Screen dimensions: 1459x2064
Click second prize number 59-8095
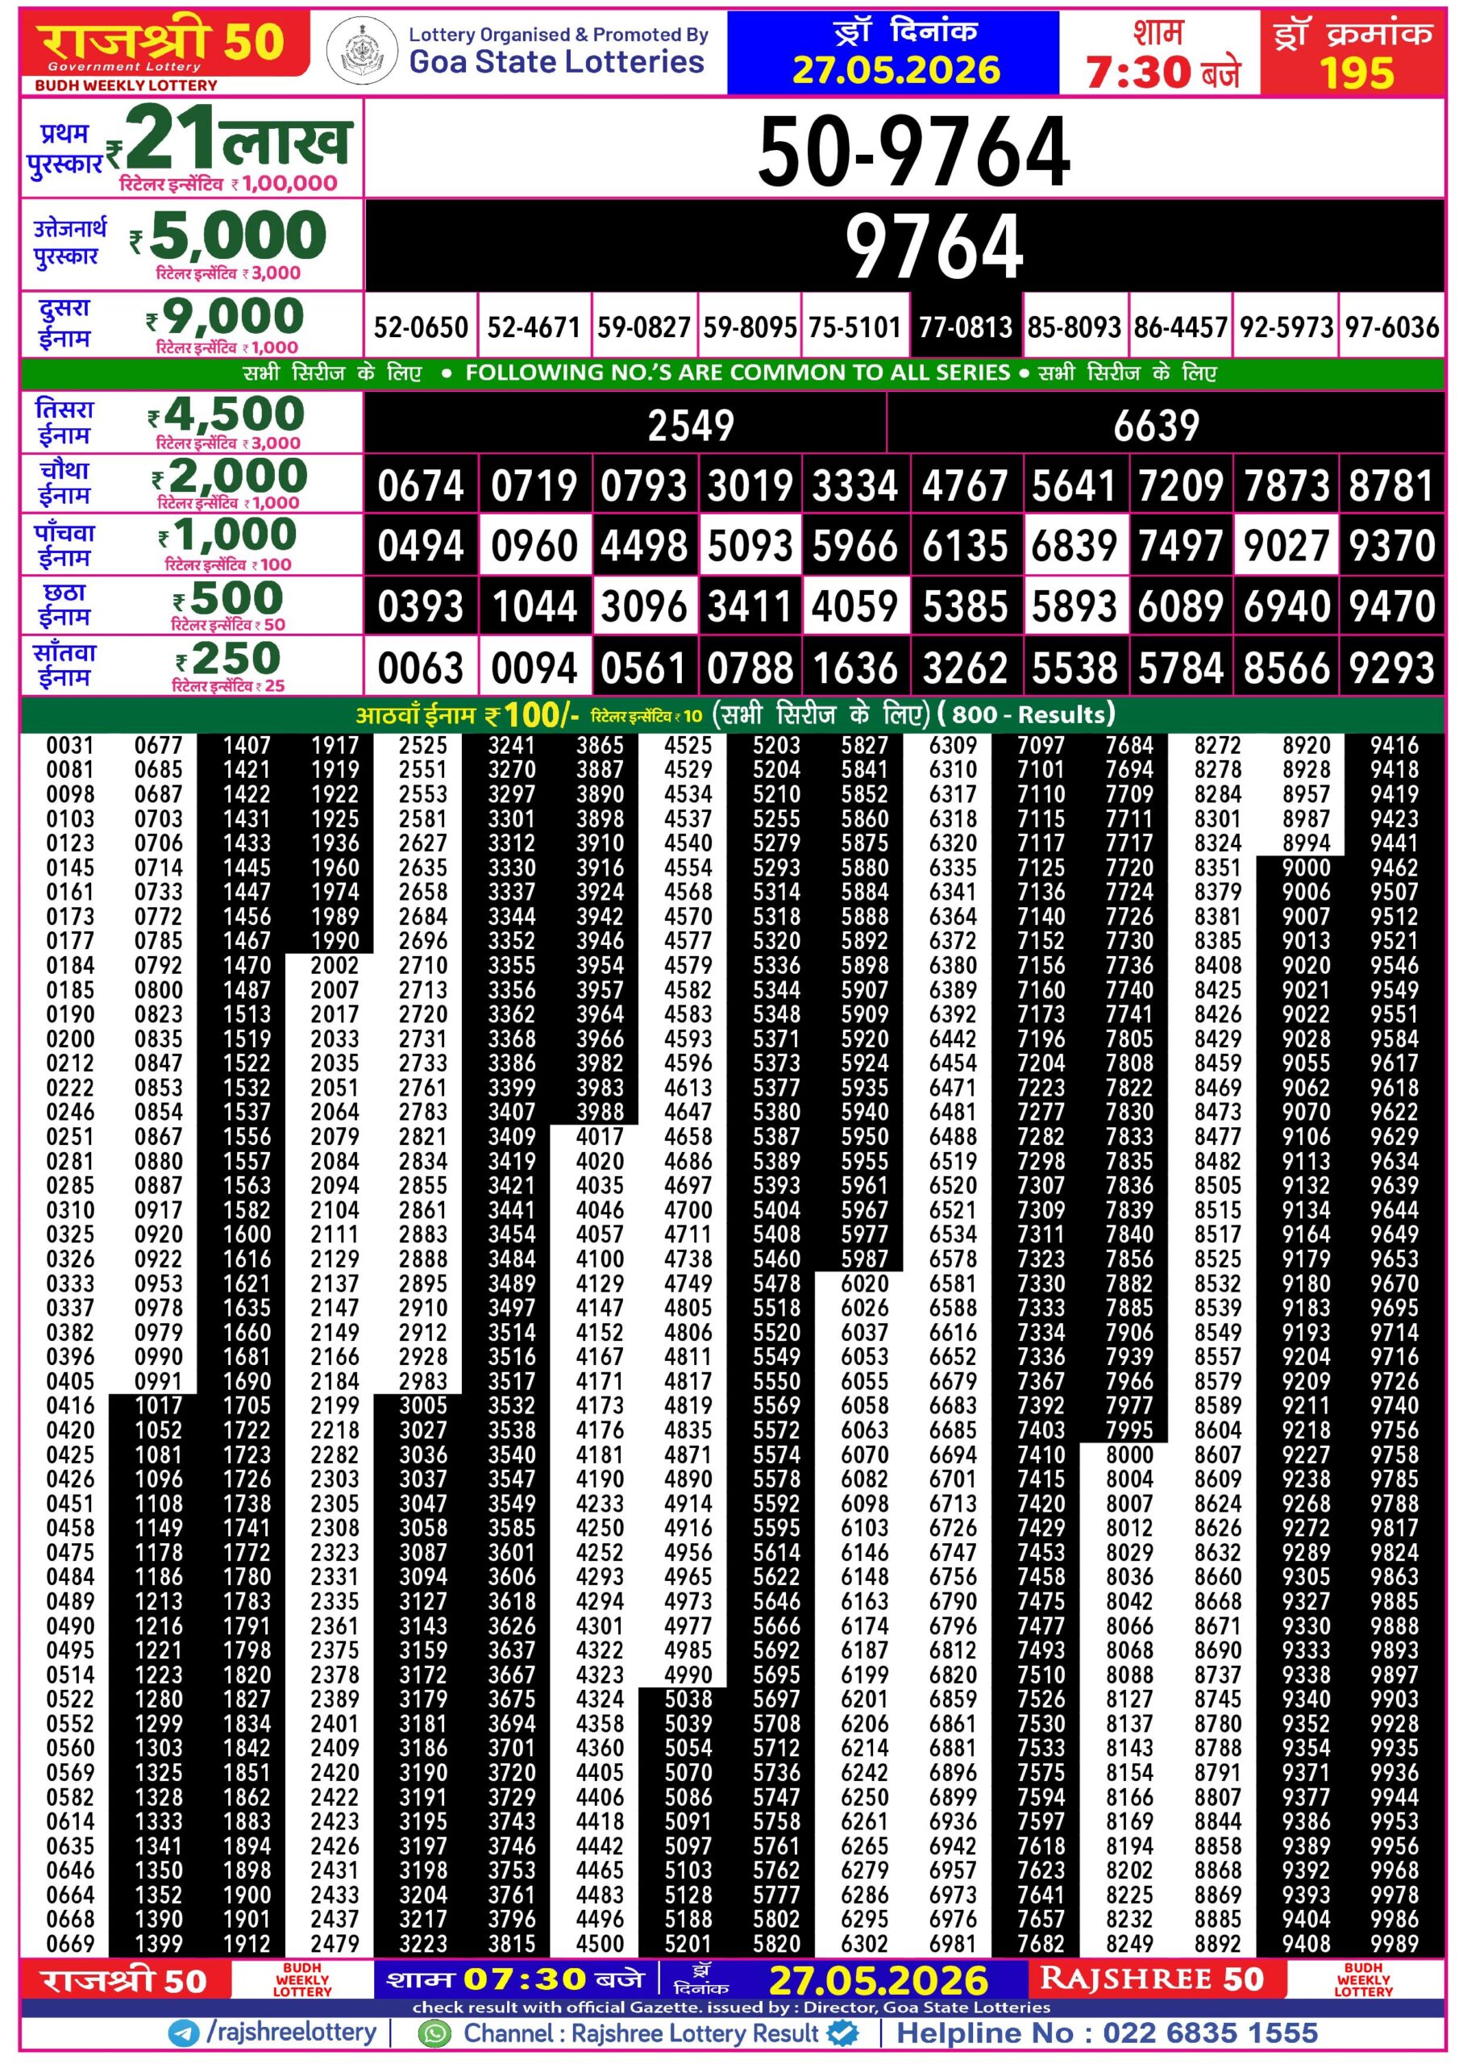tap(750, 327)
